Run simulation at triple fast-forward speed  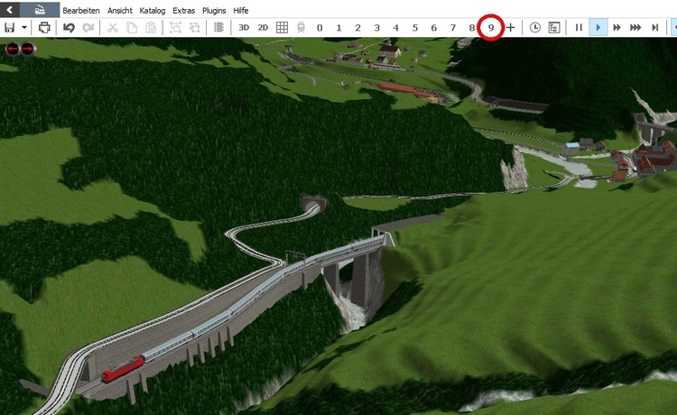pos(635,28)
